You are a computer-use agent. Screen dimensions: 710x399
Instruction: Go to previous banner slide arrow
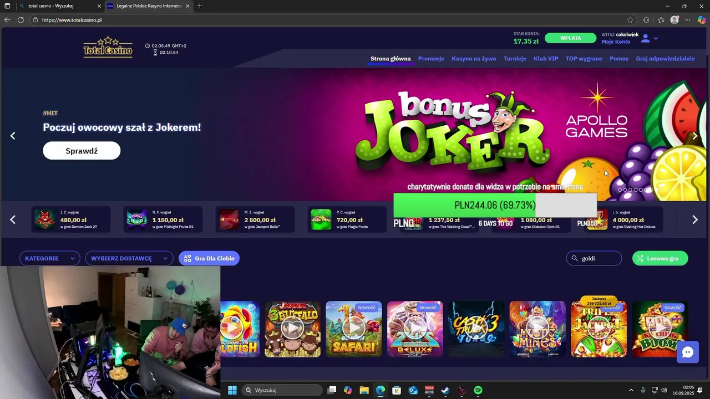pos(13,136)
